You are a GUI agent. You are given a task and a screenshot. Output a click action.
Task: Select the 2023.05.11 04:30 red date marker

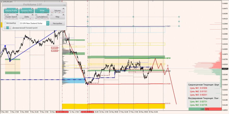coord(62,112)
